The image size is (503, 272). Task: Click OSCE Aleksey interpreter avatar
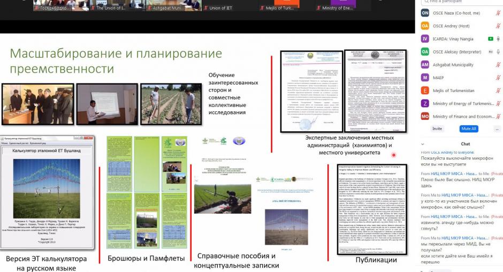pyautogui.click(x=425, y=52)
